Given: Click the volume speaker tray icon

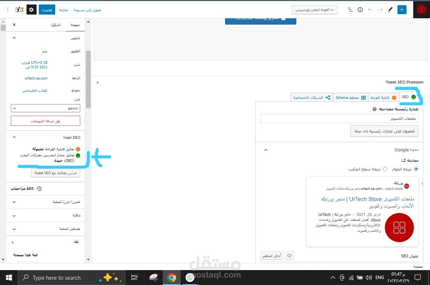Looking at the screenshot, I should [369, 278].
